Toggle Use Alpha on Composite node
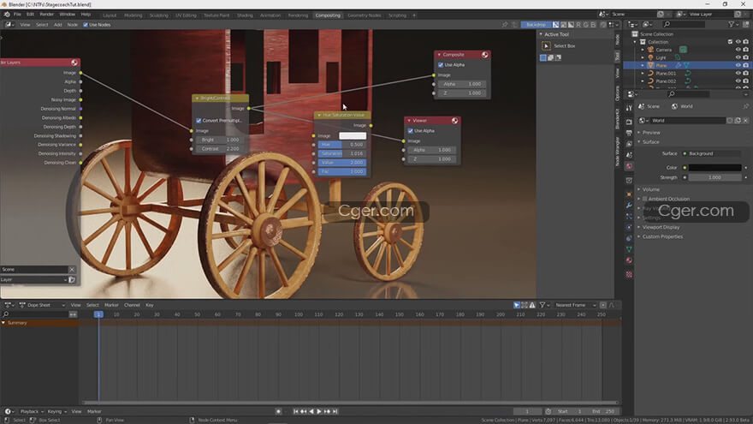 click(x=441, y=65)
